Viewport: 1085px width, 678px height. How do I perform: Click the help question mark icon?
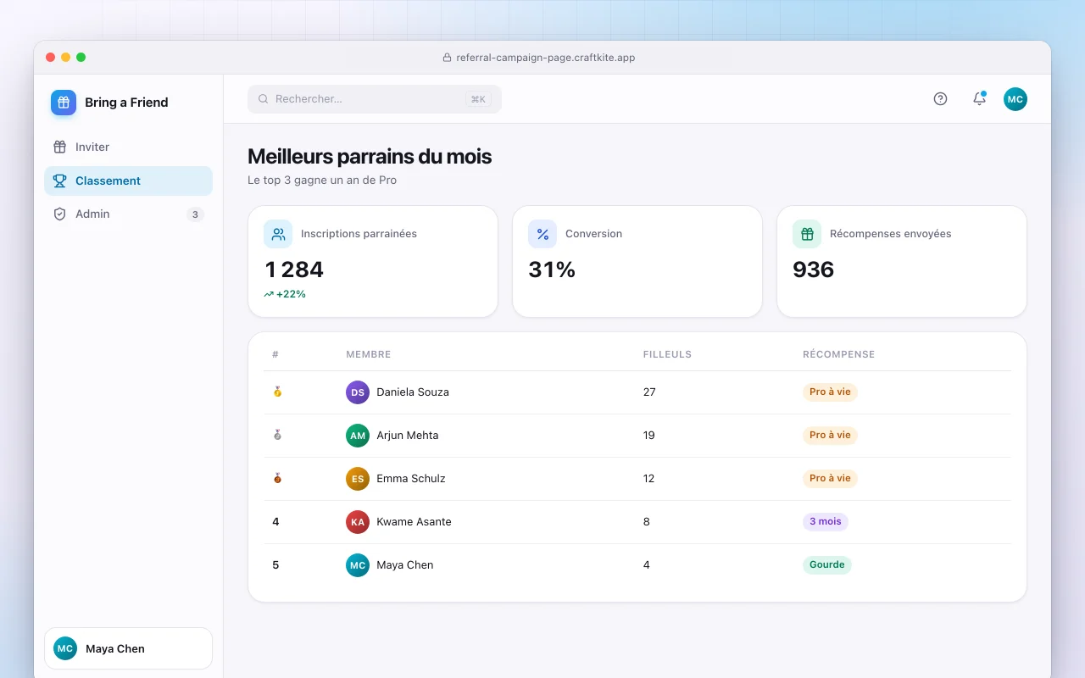click(x=940, y=99)
